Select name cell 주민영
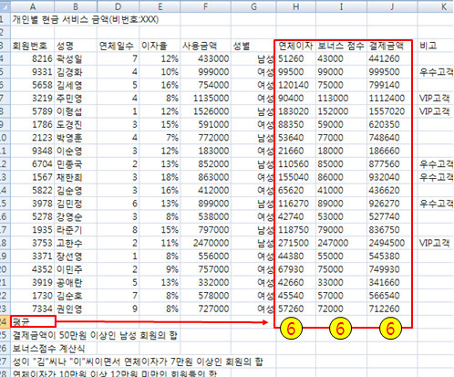The image size is (454, 377). coord(76,99)
